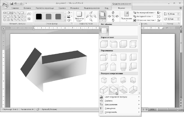The height and width of the screenshot is (117, 184).
Task: Increase shape height with stepper
Action: pos(178,13)
